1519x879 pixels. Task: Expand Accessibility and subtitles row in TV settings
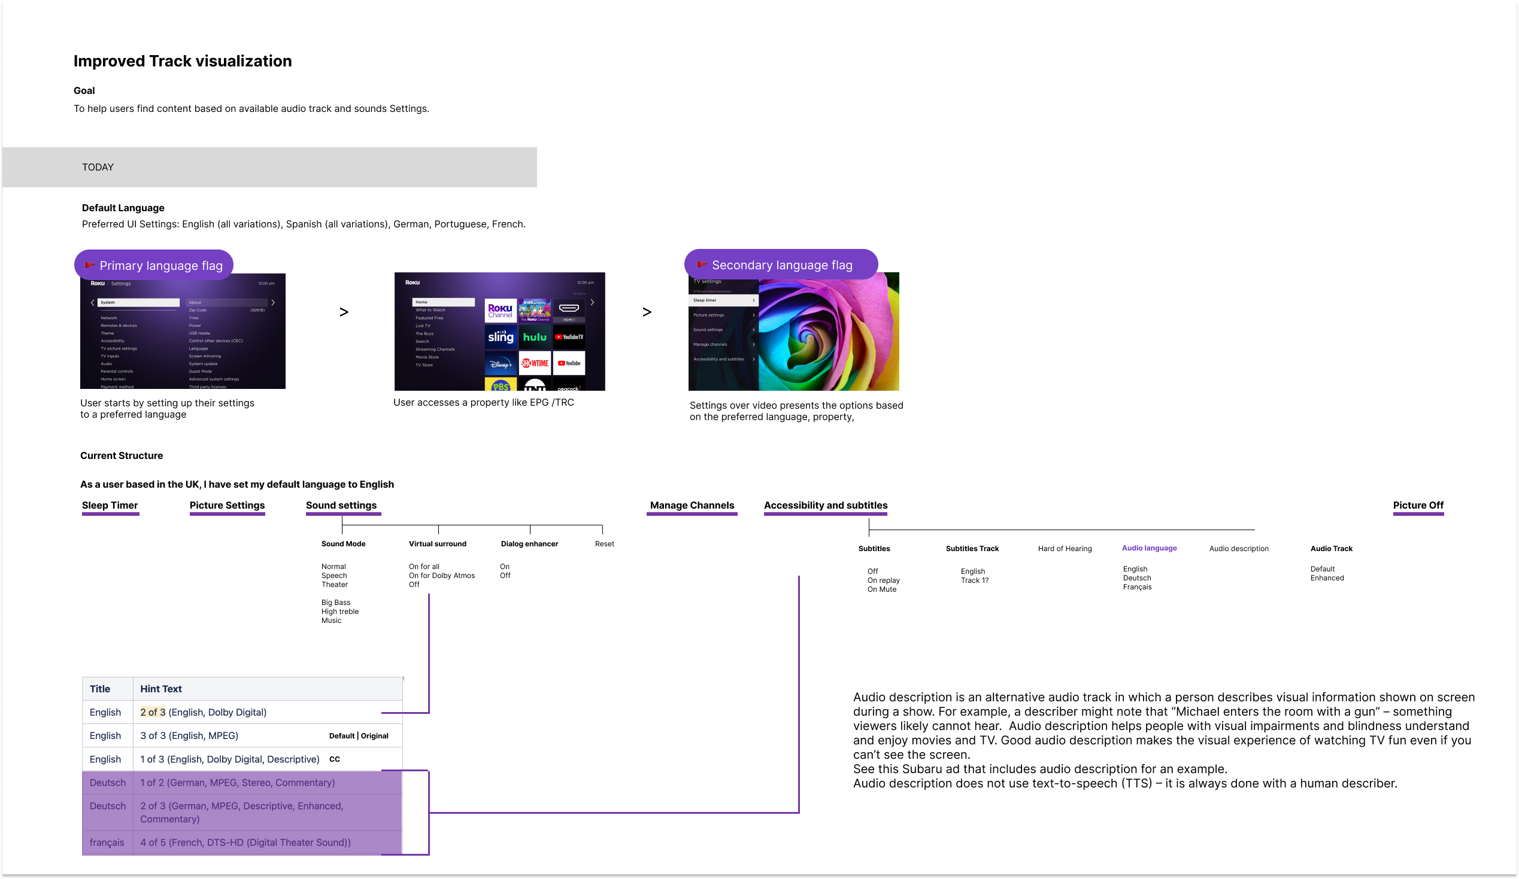click(723, 359)
